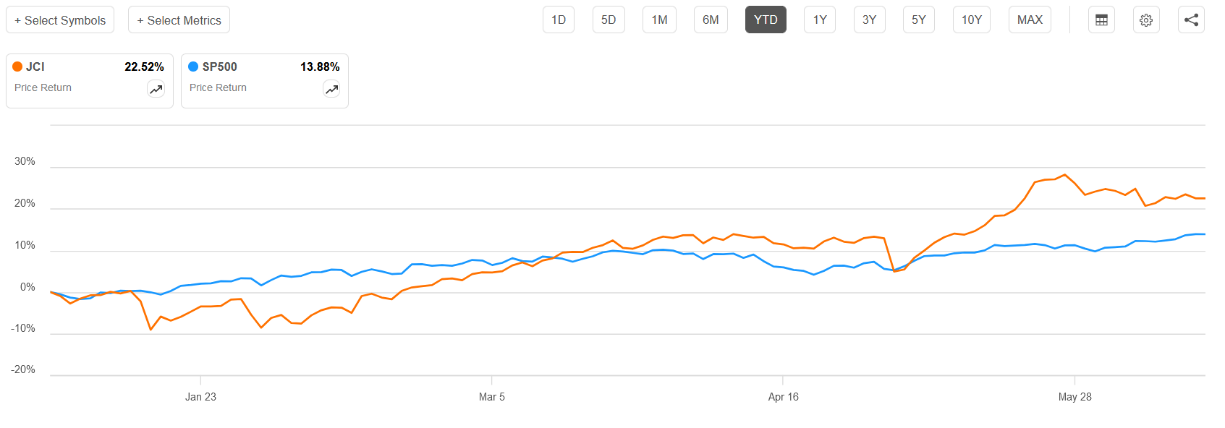Open the Select Symbols picker
Screen dimensions: 1225x428
click(x=60, y=20)
